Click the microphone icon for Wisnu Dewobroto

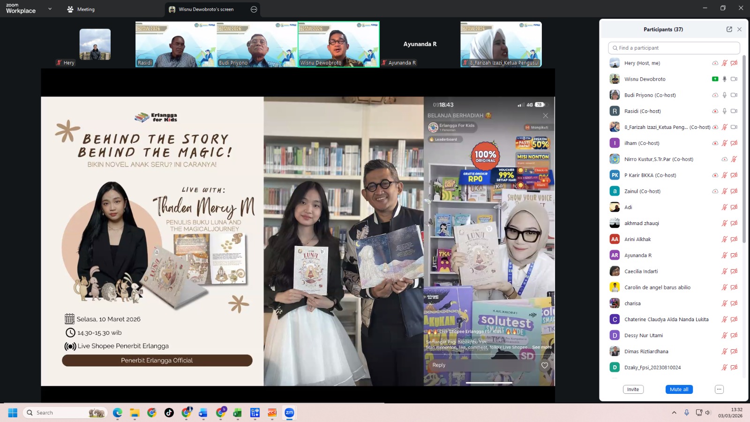(x=724, y=79)
